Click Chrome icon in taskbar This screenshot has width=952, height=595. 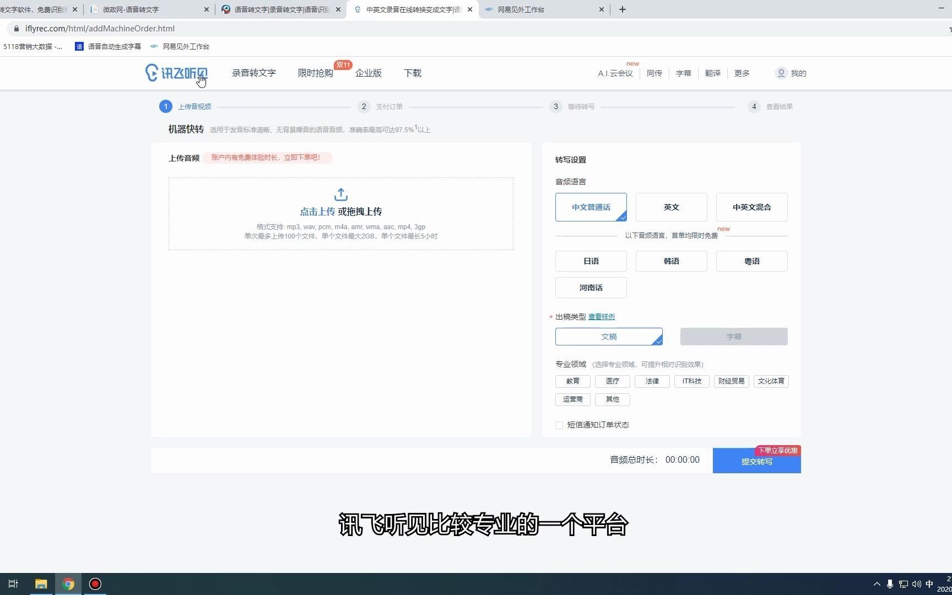click(68, 584)
